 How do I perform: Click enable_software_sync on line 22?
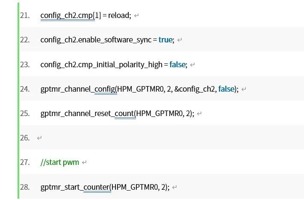click(115, 40)
